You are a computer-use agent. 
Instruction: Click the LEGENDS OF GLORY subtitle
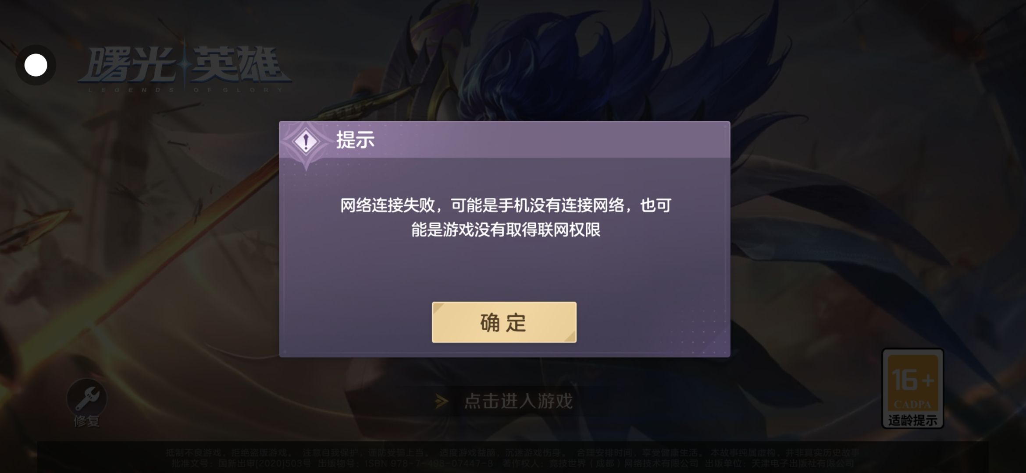point(185,90)
